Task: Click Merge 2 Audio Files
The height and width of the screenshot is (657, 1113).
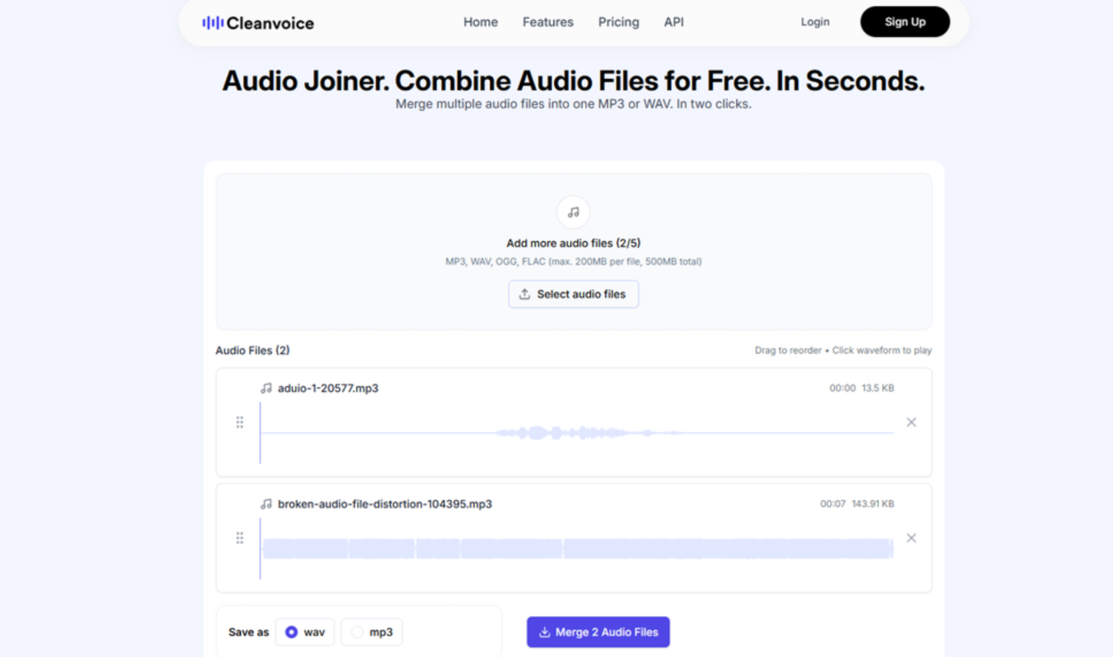Action: tap(598, 632)
